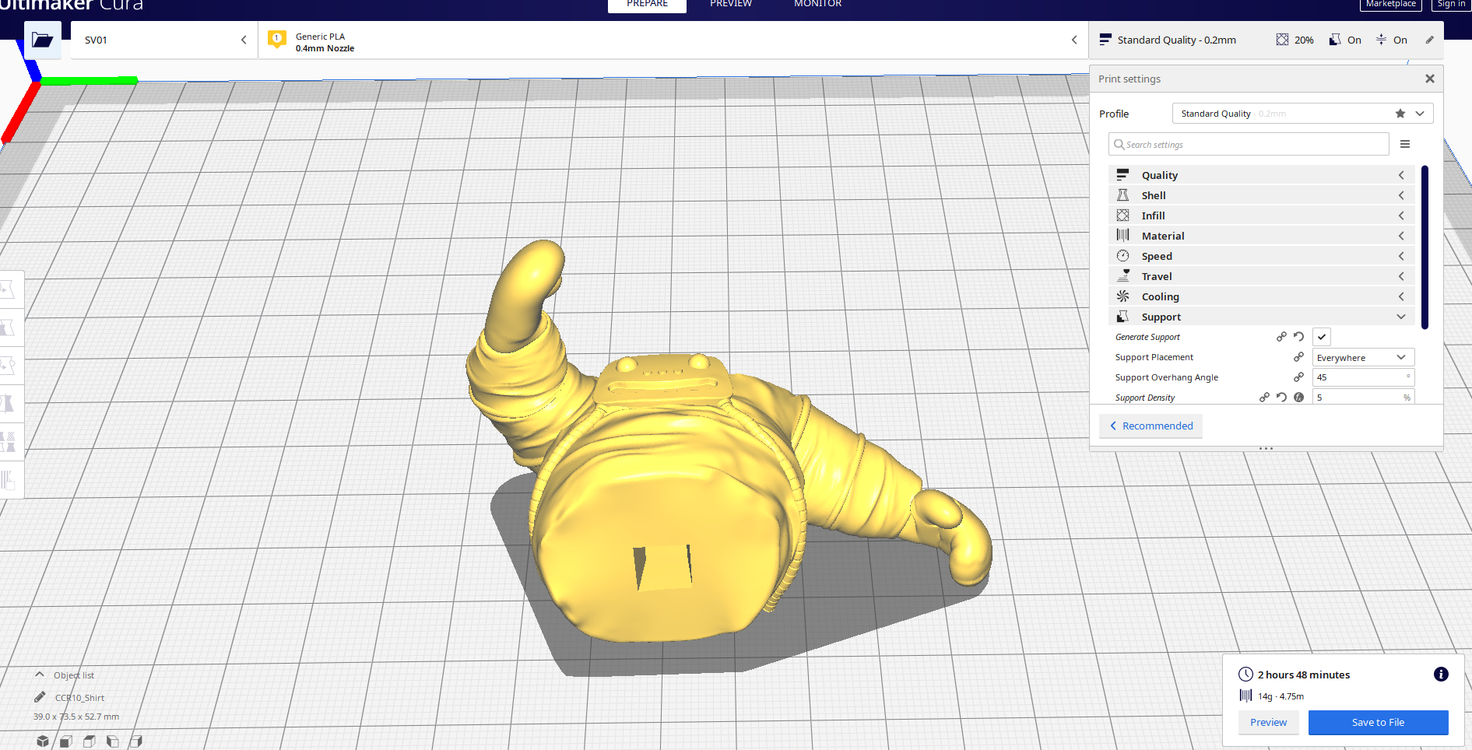Click the Sign in button
The width and height of the screenshot is (1472, 750).
[x=1451, y=5]
